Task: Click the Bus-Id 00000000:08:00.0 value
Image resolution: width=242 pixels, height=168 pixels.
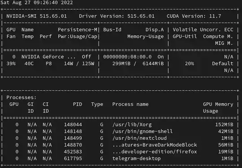Action: pos(127,57)
